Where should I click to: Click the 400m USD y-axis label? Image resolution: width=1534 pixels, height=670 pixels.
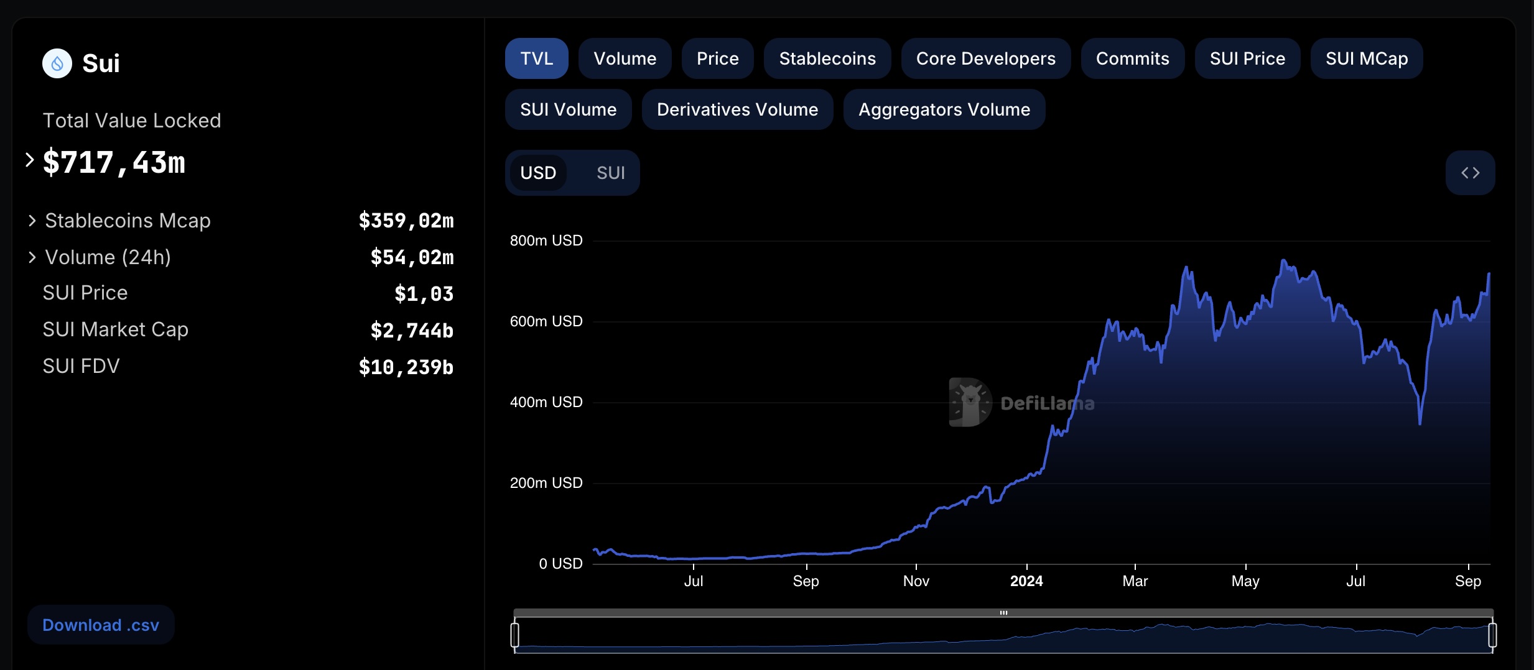[546, 402]
